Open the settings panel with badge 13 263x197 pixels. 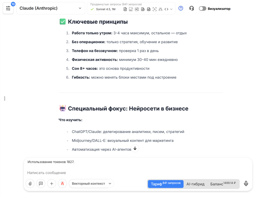(8, 8)
